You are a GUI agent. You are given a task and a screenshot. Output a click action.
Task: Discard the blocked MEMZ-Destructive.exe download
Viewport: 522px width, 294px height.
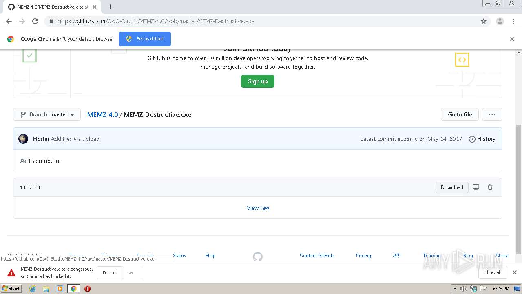point(110,273)
